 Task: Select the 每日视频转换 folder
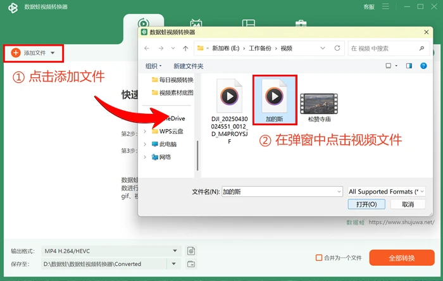pyautogui.click(x=172, y=80)
